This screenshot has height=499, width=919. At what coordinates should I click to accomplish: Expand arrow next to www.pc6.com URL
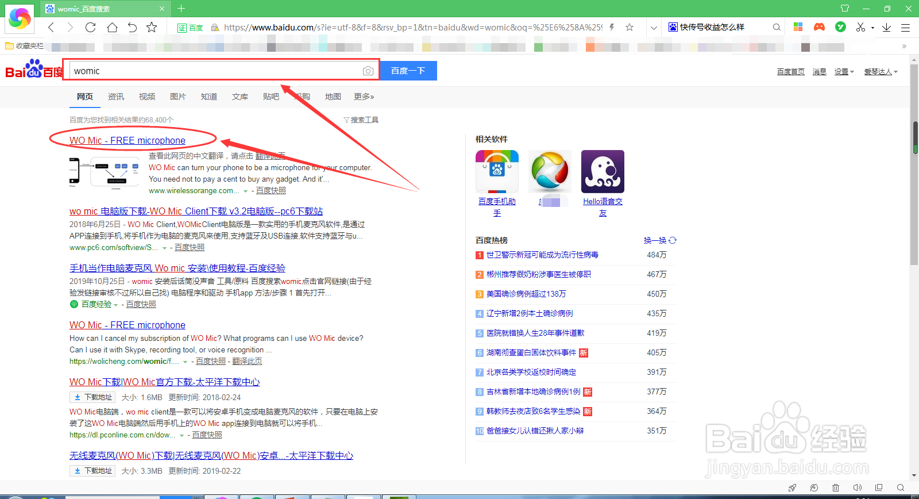[164, 248]
